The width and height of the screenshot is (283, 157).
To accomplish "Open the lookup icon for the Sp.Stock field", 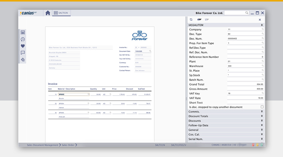I will pyautogui.click(x=263, y=75).
